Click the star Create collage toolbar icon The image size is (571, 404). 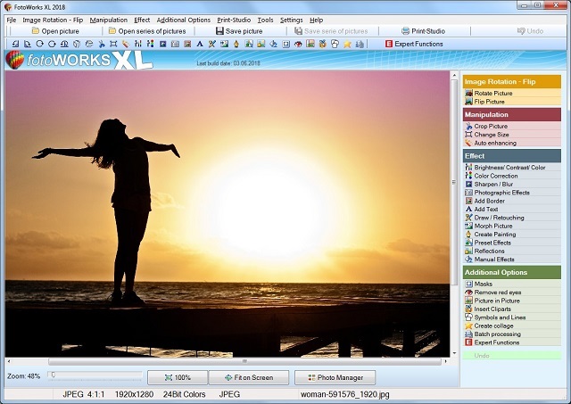click(x=347, y=44)
